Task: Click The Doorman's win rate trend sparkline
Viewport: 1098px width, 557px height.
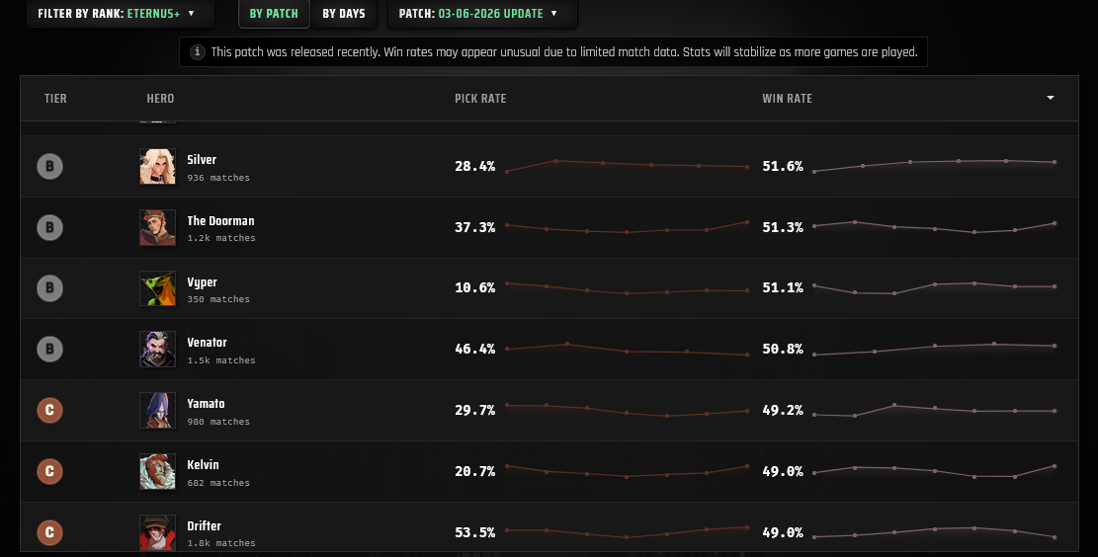Action: (x=935, y=227)
